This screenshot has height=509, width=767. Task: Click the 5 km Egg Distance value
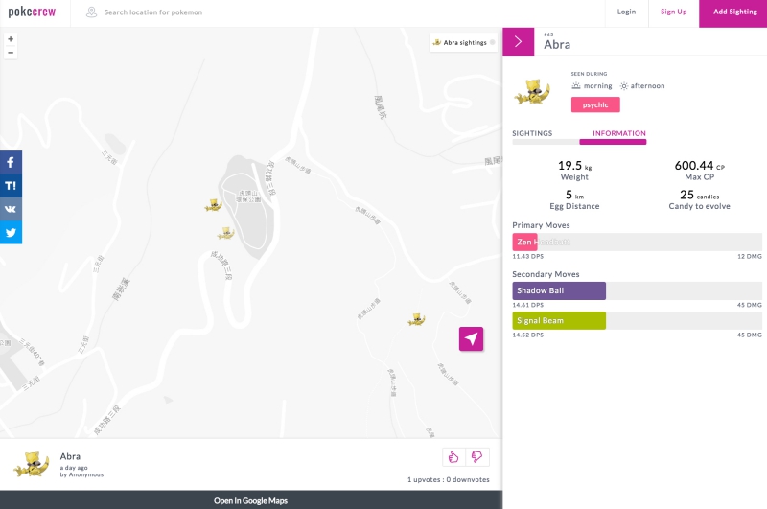[x=574, y=196]
